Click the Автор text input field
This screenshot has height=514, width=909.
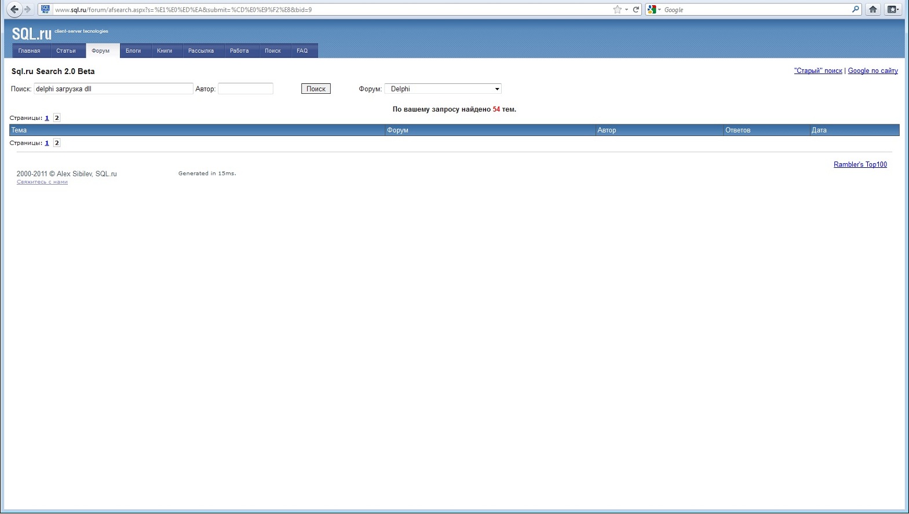tap(246, 89)
